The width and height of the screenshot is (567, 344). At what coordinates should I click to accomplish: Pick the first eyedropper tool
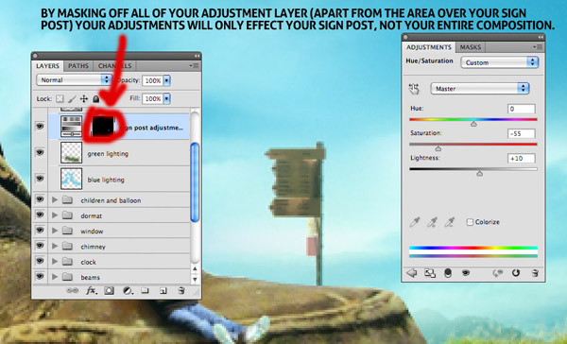(x=415, y=222)
